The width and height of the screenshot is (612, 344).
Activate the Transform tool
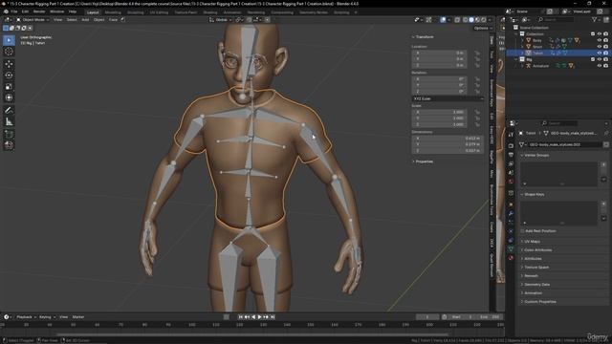(9, 97)
